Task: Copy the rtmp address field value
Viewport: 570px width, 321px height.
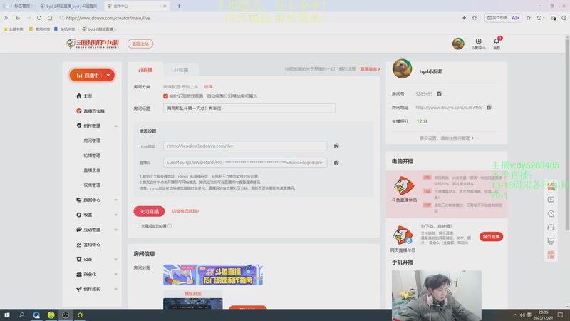Action: tap(336, 146)
